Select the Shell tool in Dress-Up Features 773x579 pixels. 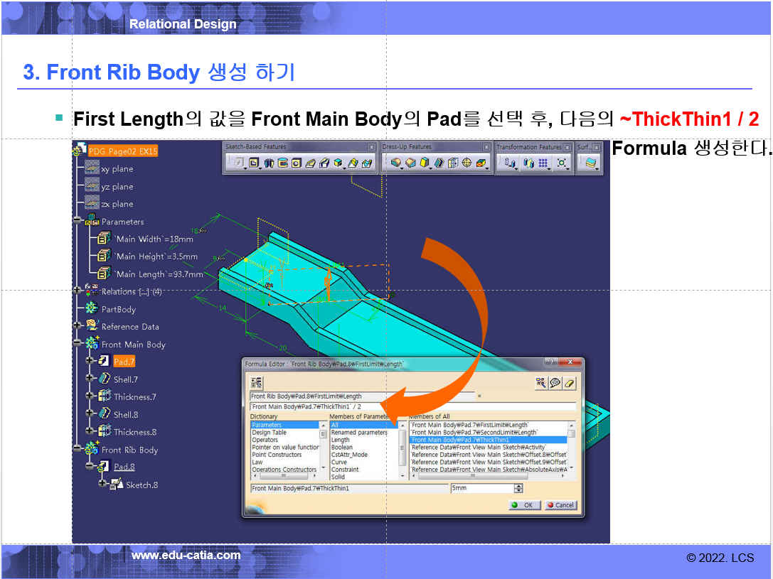pyautogui.click(x=438, y=163)
